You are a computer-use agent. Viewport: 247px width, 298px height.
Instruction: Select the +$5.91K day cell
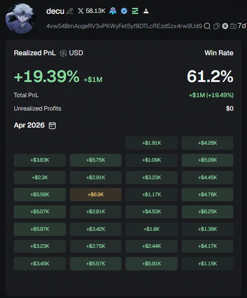pos(151,264)
